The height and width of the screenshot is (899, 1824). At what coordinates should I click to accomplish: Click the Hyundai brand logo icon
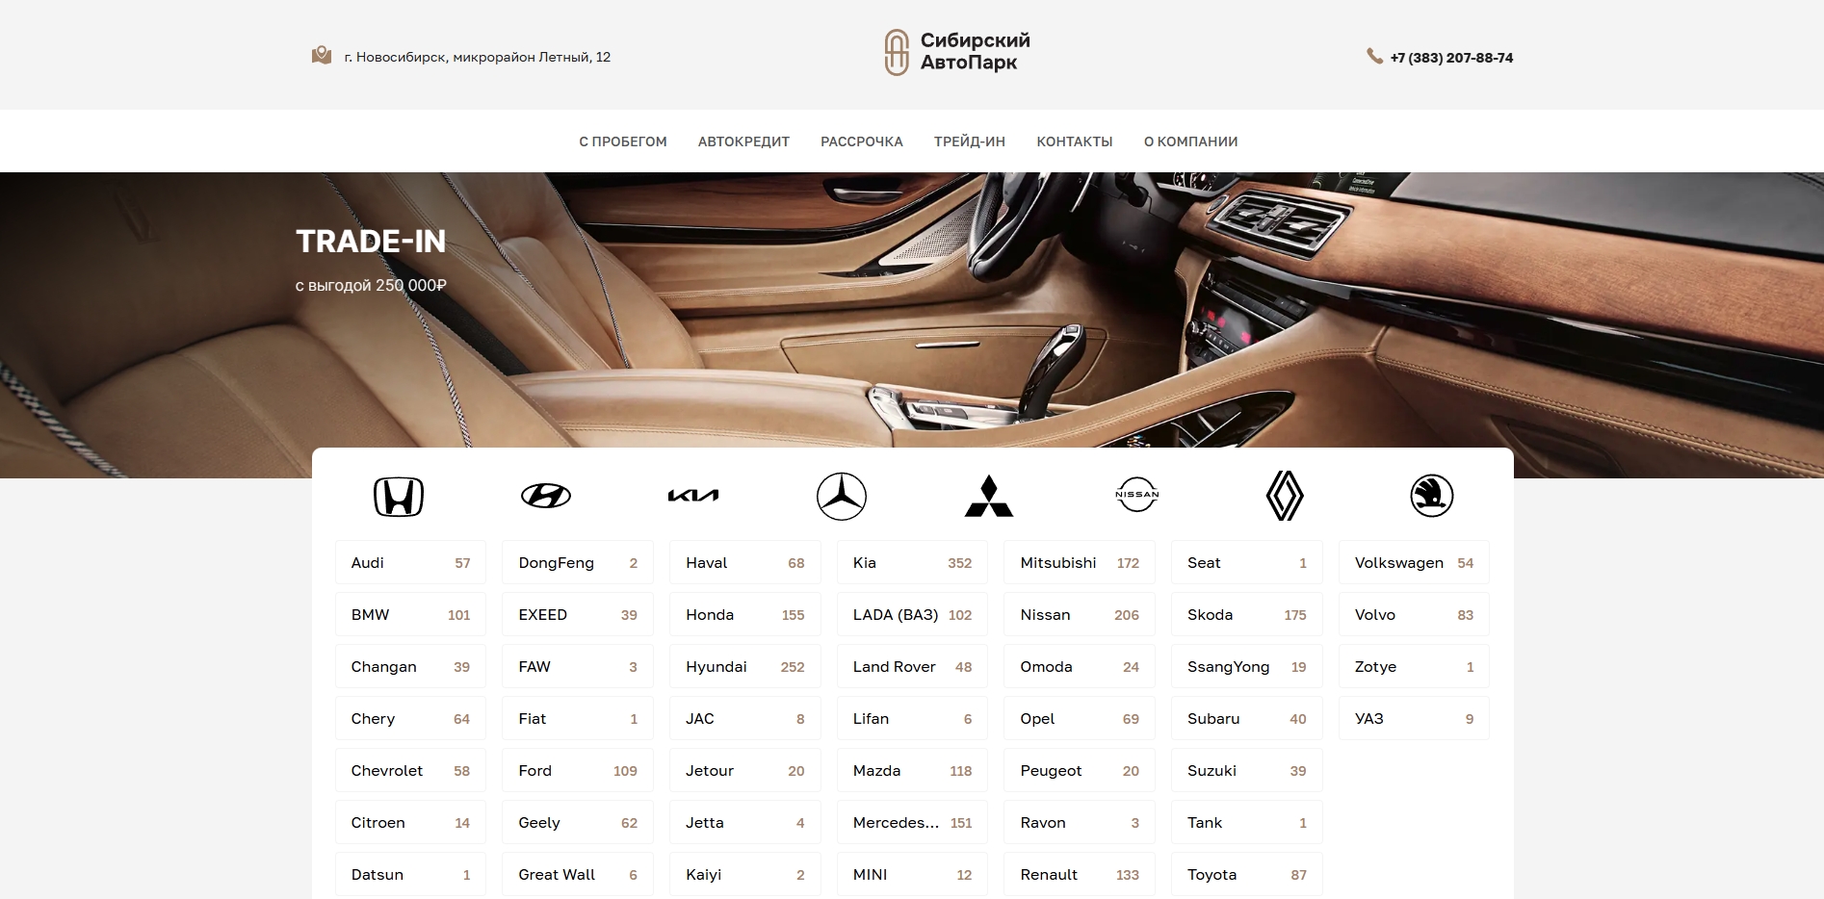click(546, 496)
